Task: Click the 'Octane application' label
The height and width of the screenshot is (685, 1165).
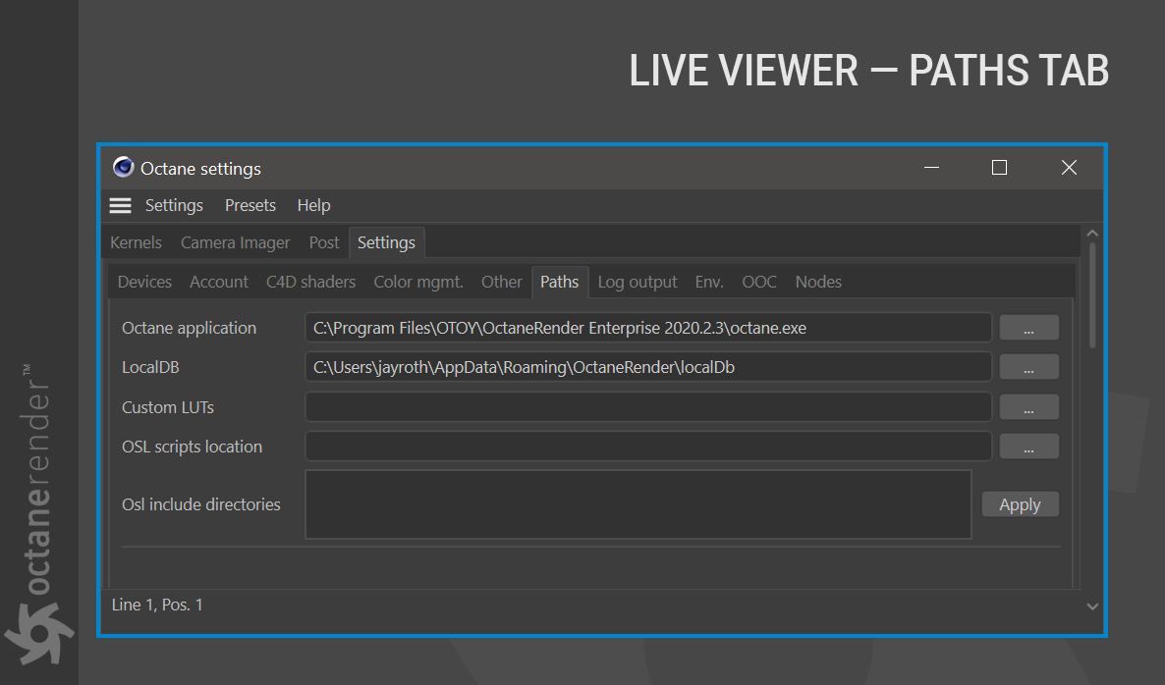Action: [189, 328]
